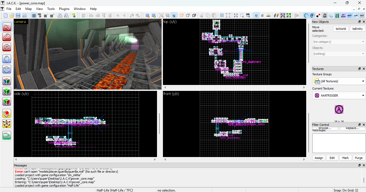The image size is (366, 192).
Task: Hide selected objects icon with minus
Action: click(x=148, y=15)
